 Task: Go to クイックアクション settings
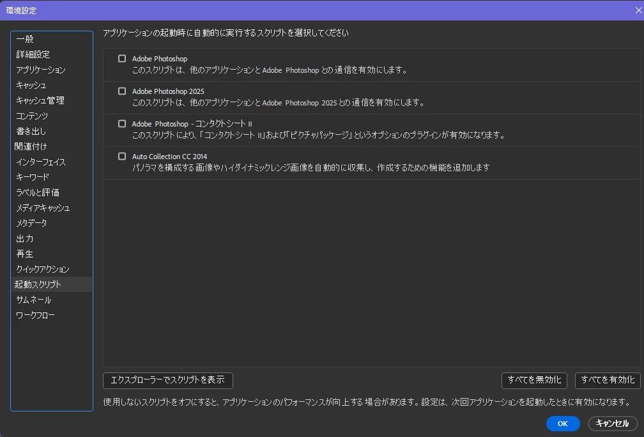coord(52,269)
